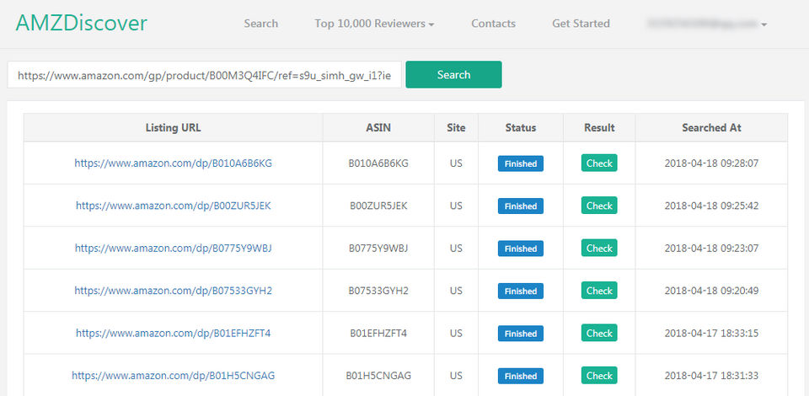Open the AMZDiscover home logo
Screen dimensions: 809x396
(x=82, y=24)
